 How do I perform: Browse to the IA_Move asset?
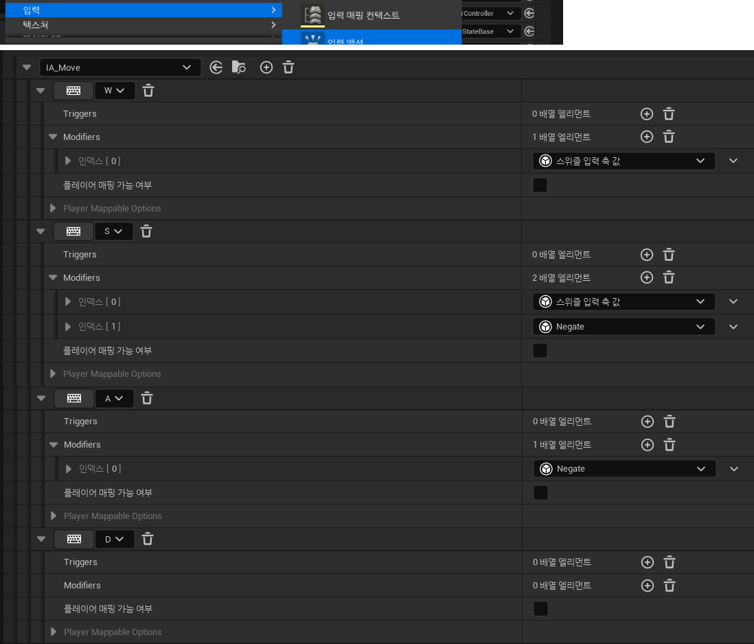(x=238, y=67)
